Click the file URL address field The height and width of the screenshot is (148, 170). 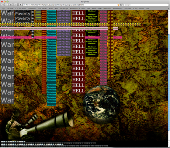pos(71,5)
